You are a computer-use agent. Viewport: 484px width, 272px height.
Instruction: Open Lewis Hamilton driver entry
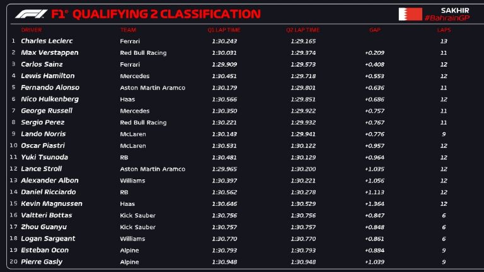click(x=48, y=76)
